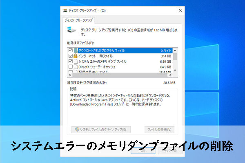The height and width of the screenshot is (163, 245).
Task: Click the horizontal scroll right arrow
Action: click(x=170, y=75)
